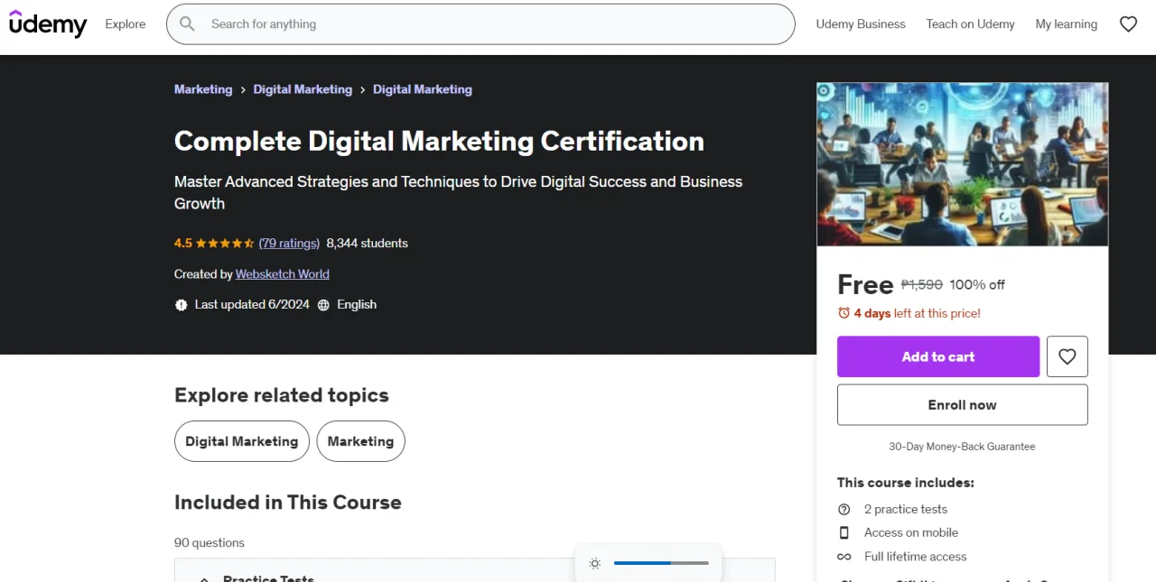Click the Marketing breadcrumb
The height and width of the screenshot is (582, 1156).
tap(203, 89)
